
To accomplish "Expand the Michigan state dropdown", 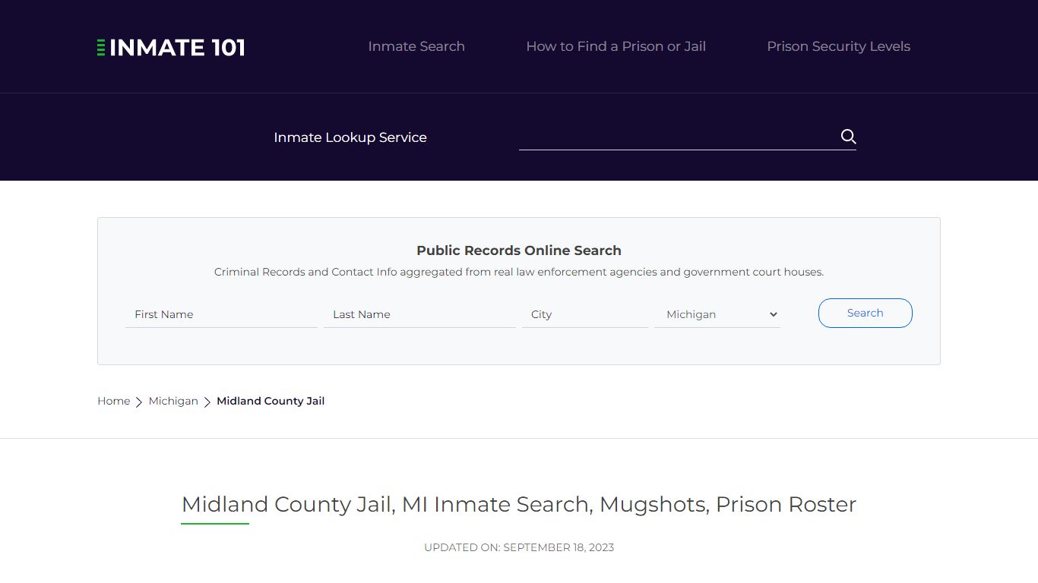I will point(717,314).
